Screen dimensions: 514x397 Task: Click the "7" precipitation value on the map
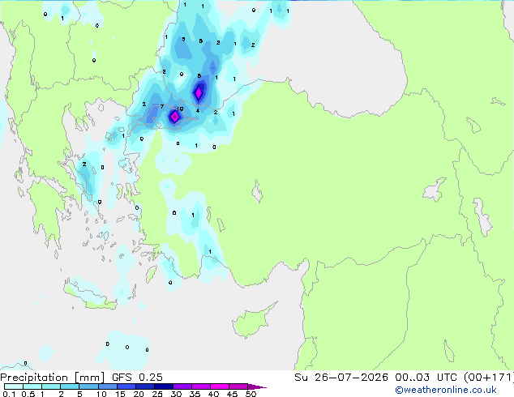click(162, 106)
